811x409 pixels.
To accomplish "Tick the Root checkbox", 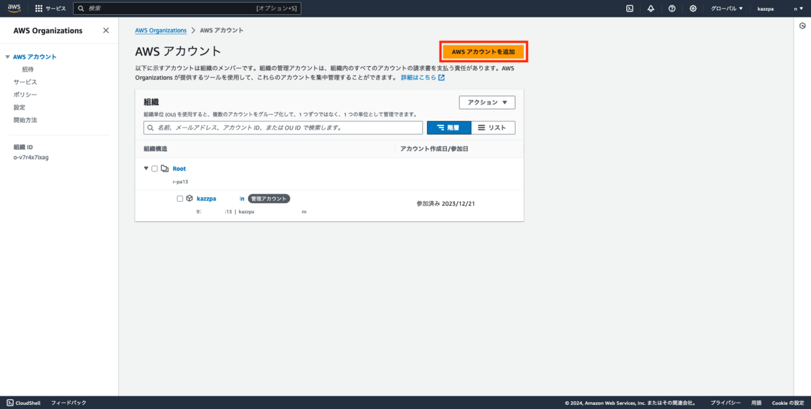I will point(155,169).
